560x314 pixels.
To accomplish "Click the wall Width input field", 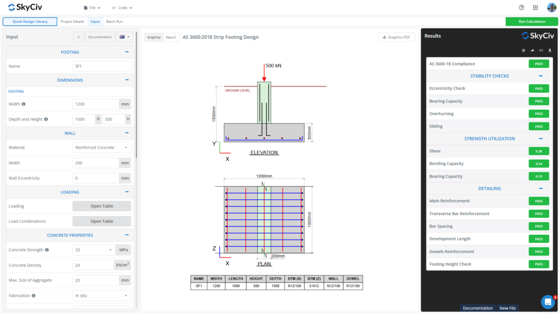I will point(96,163).
